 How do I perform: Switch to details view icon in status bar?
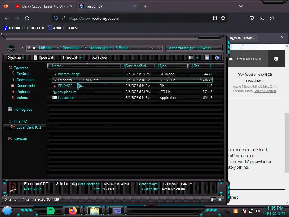point(213,199)
